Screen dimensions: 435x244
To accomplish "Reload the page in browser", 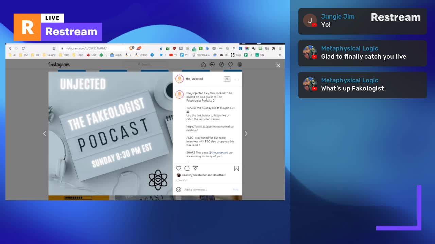I will (x=23, y=48).
